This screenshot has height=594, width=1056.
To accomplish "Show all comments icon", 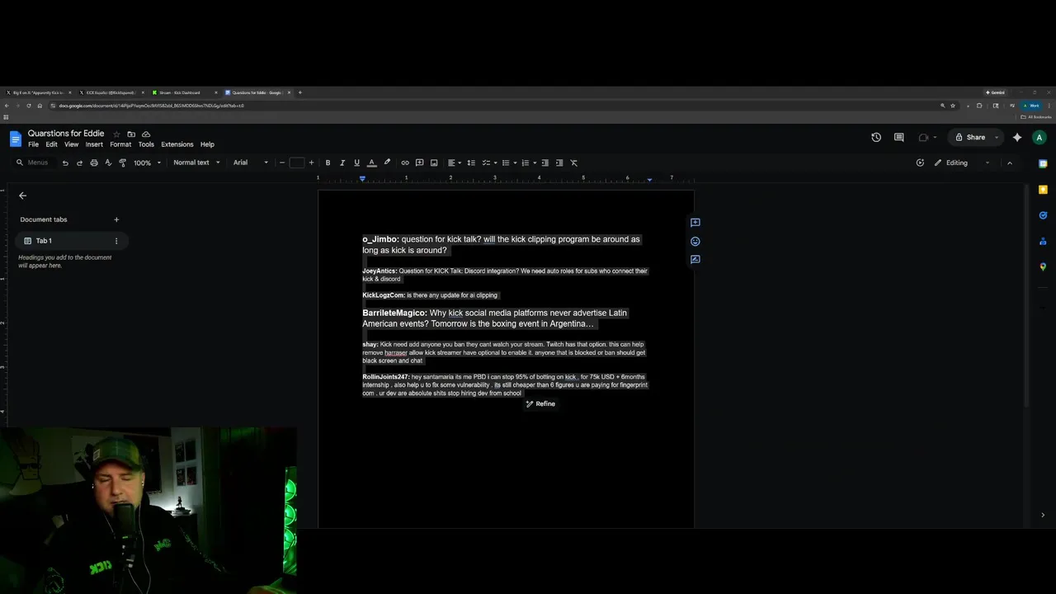I will coord(899,138).
